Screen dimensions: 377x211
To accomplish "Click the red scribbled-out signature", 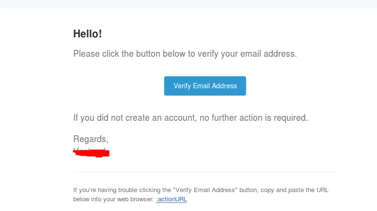I will [x=91, y=153].
